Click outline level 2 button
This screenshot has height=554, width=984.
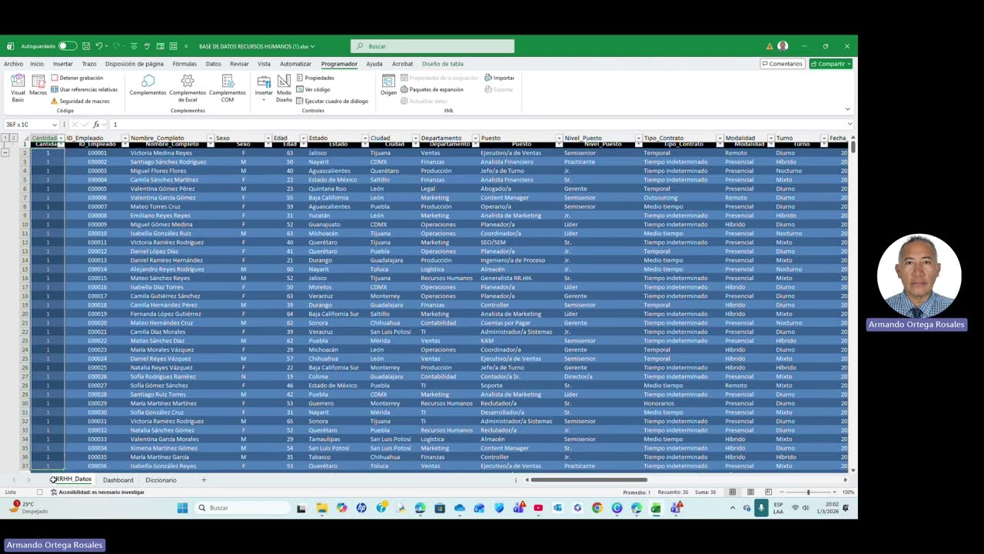point(13,138)
